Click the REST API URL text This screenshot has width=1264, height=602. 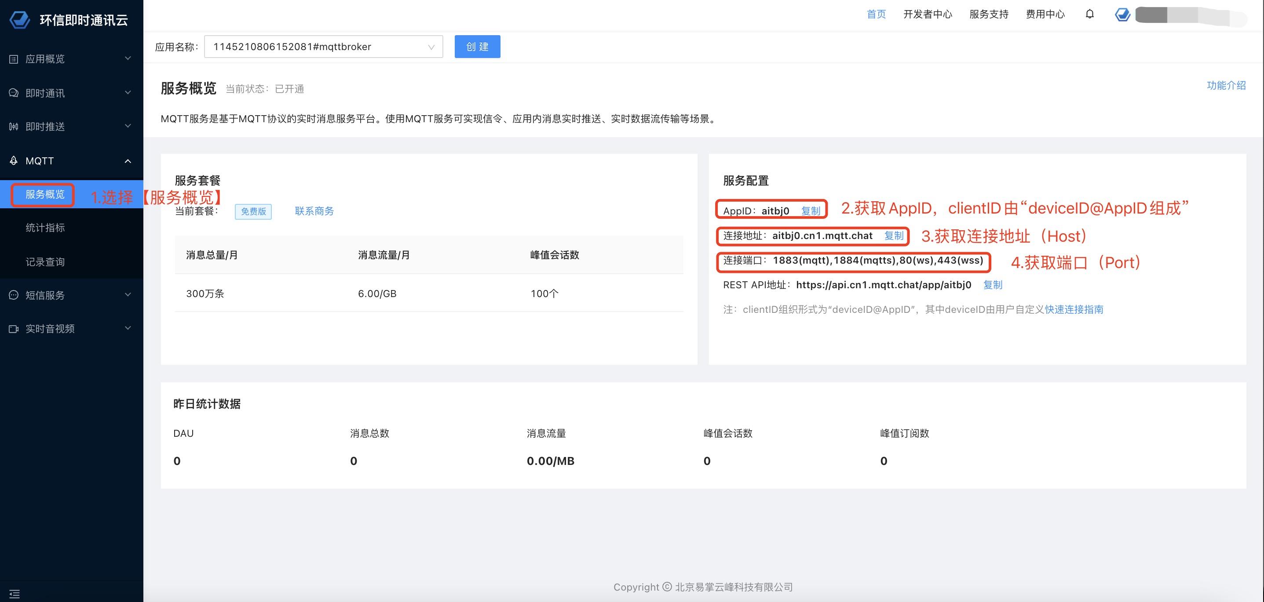[x=884, y=285]
